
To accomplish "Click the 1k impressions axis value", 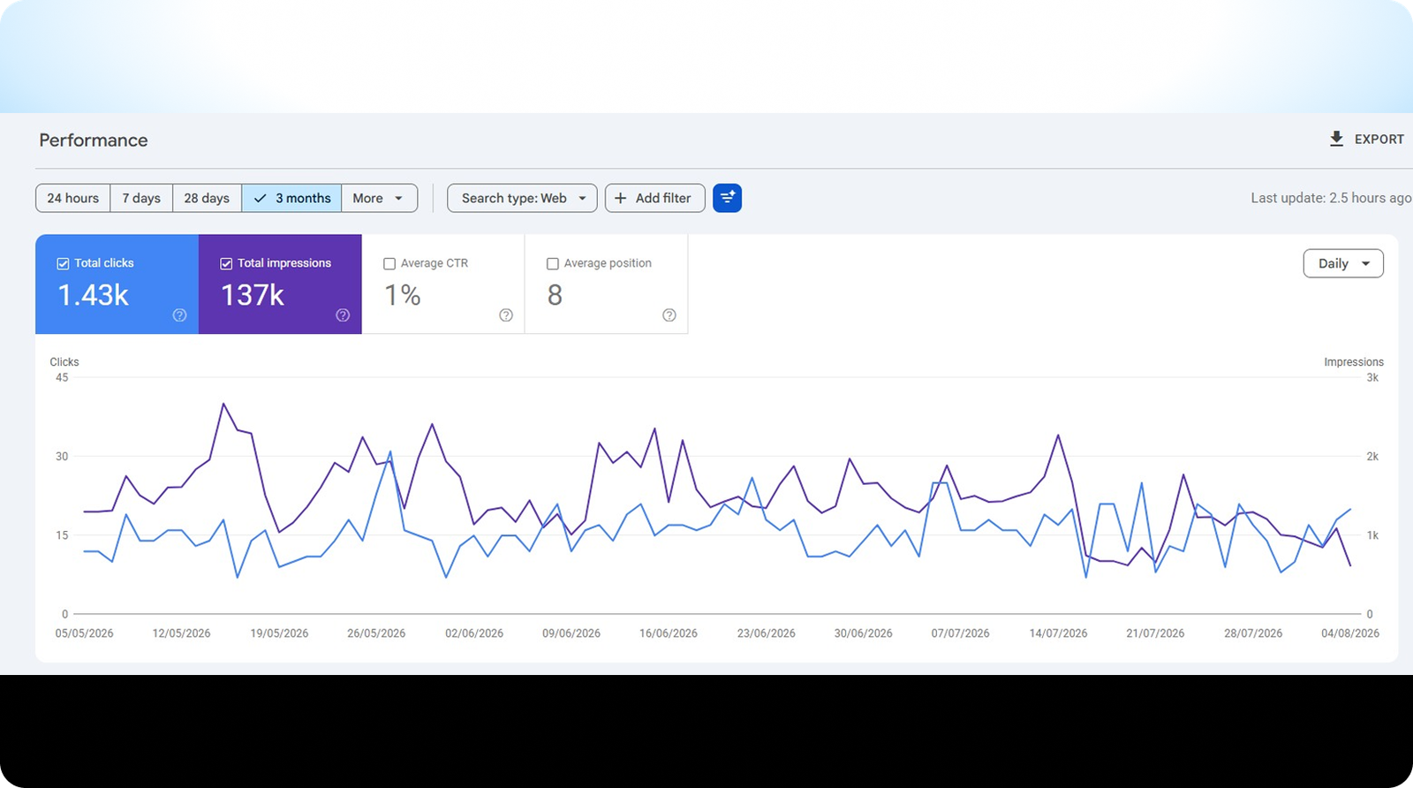I will coord(1372,535).
